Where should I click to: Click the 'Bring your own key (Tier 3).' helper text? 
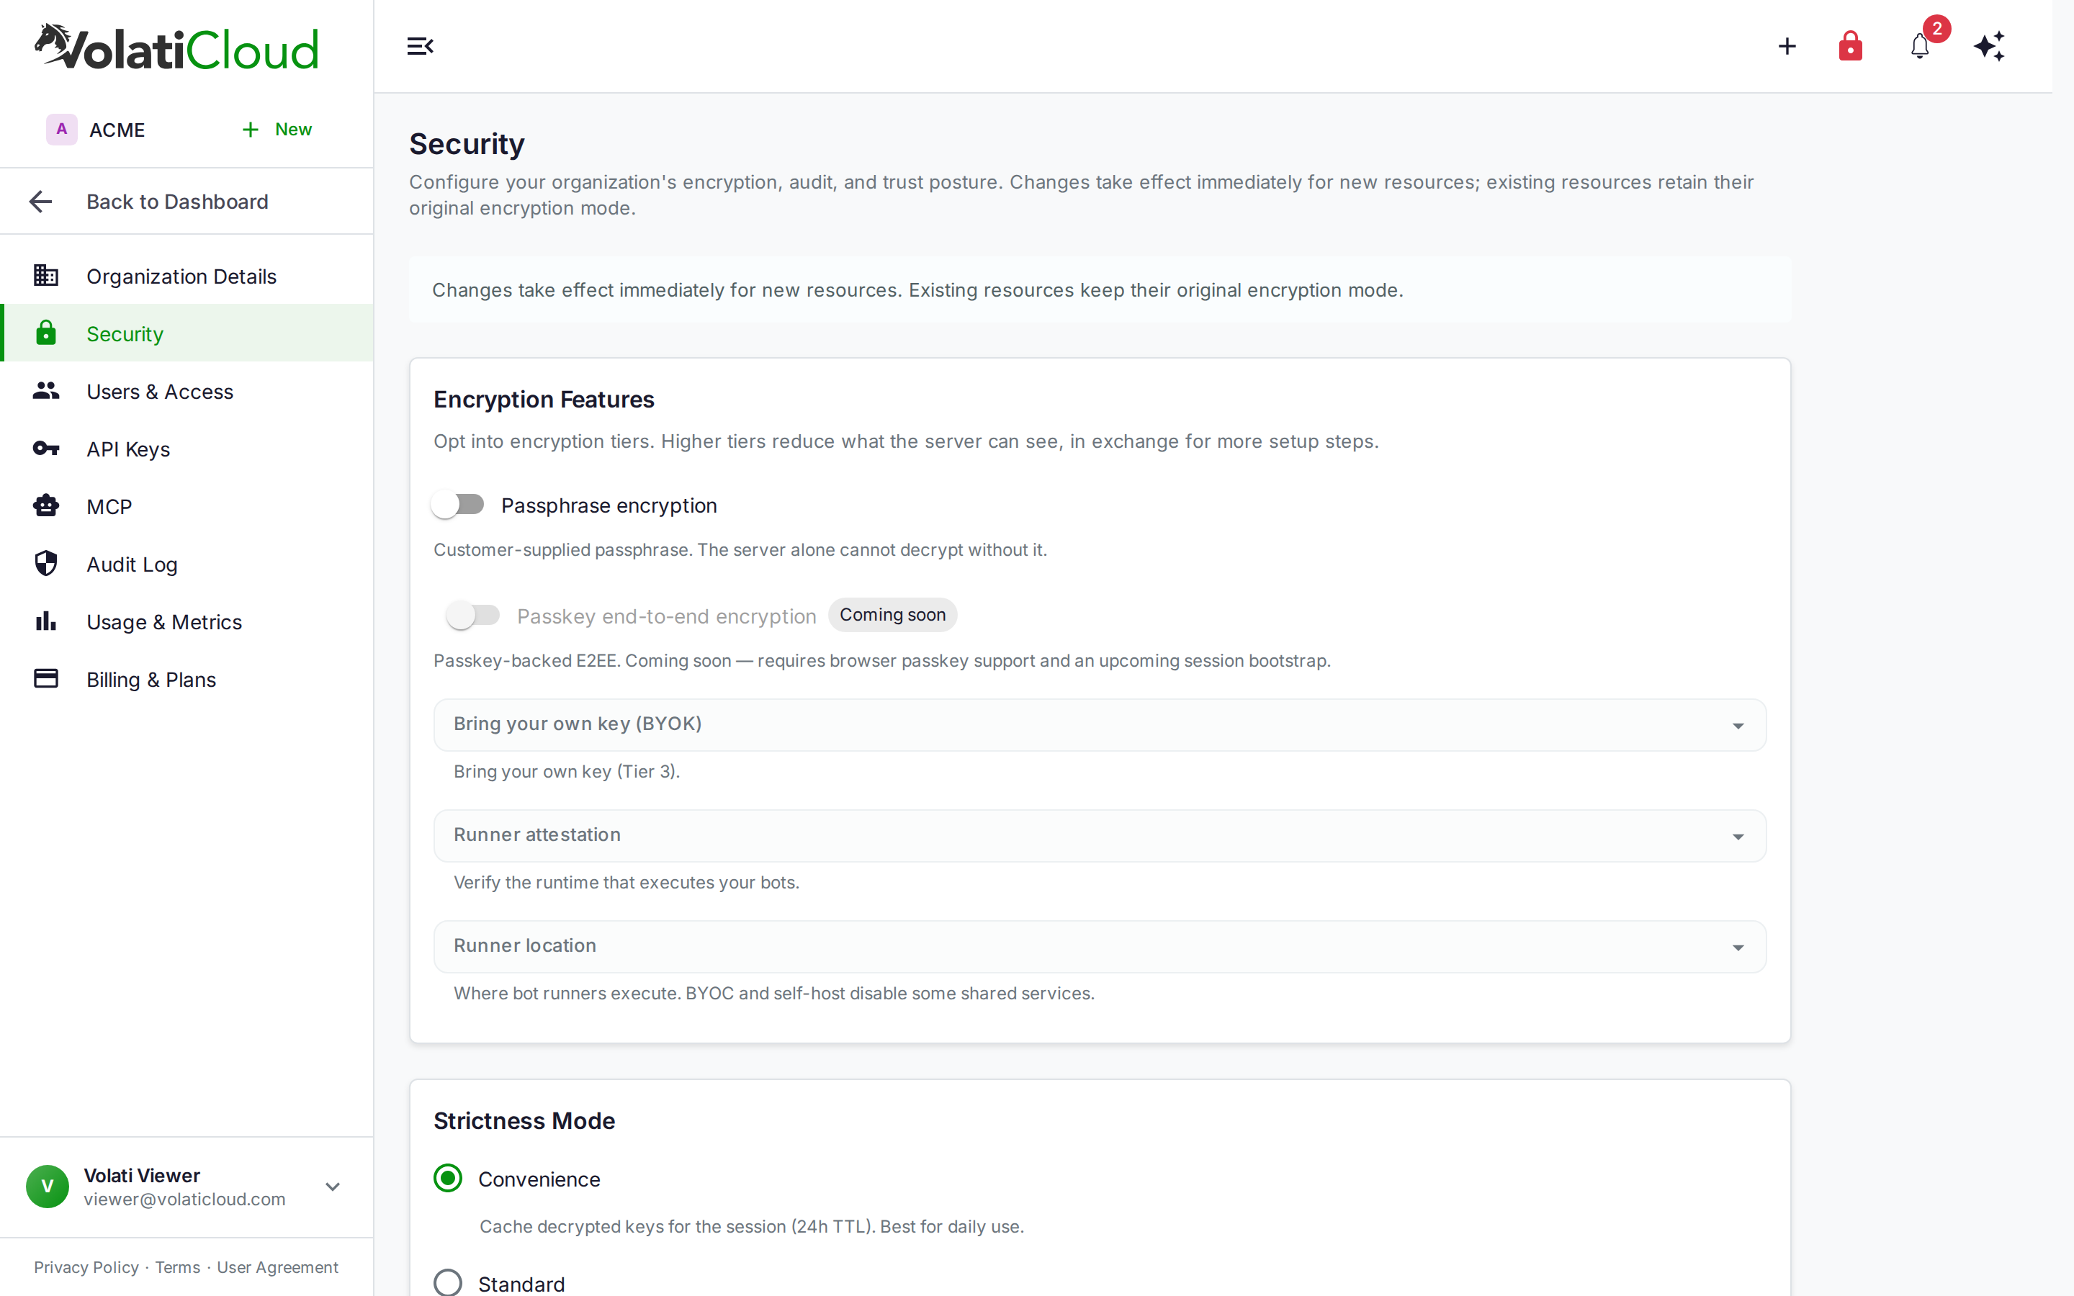(567, 771)
